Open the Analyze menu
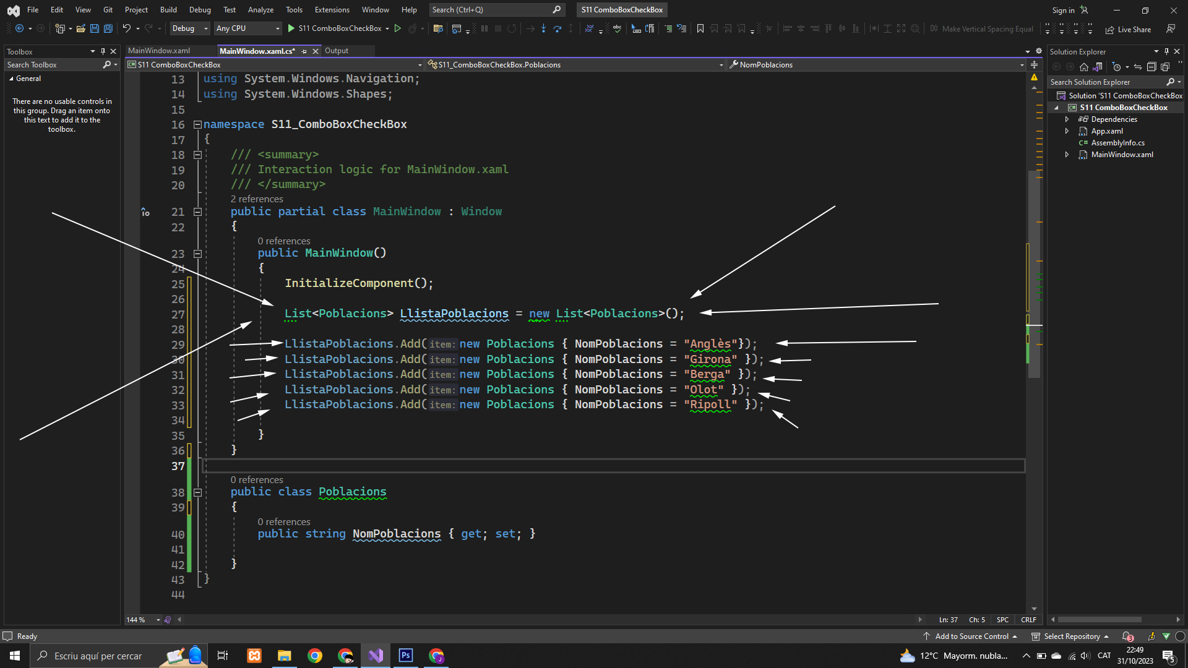 coord(260,10)
